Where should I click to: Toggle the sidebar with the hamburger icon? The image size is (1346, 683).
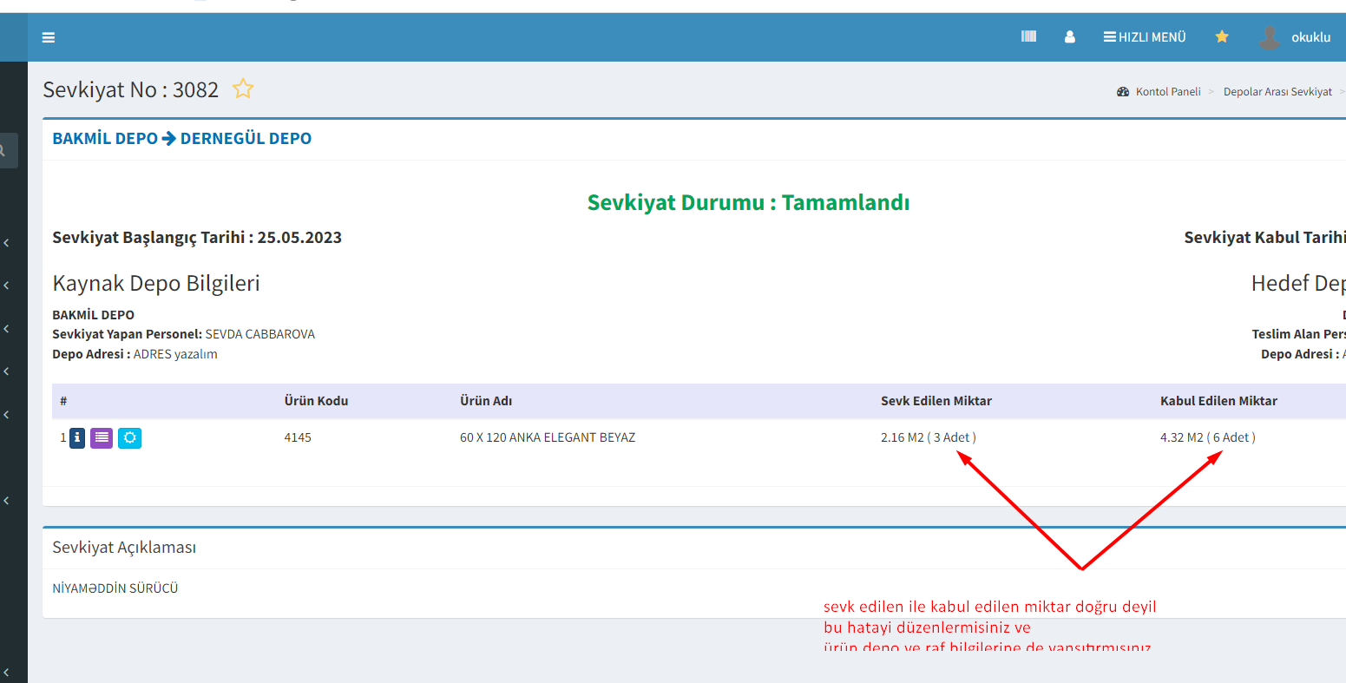(49, 37)
